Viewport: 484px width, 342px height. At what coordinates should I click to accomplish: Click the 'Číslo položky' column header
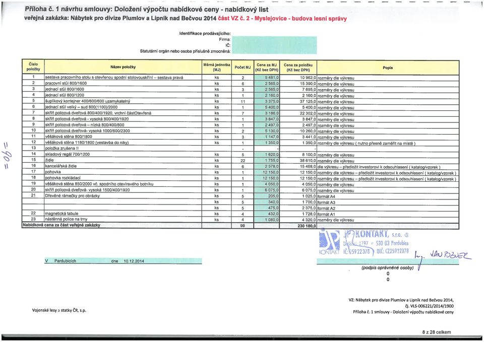[x=33, y=67]
